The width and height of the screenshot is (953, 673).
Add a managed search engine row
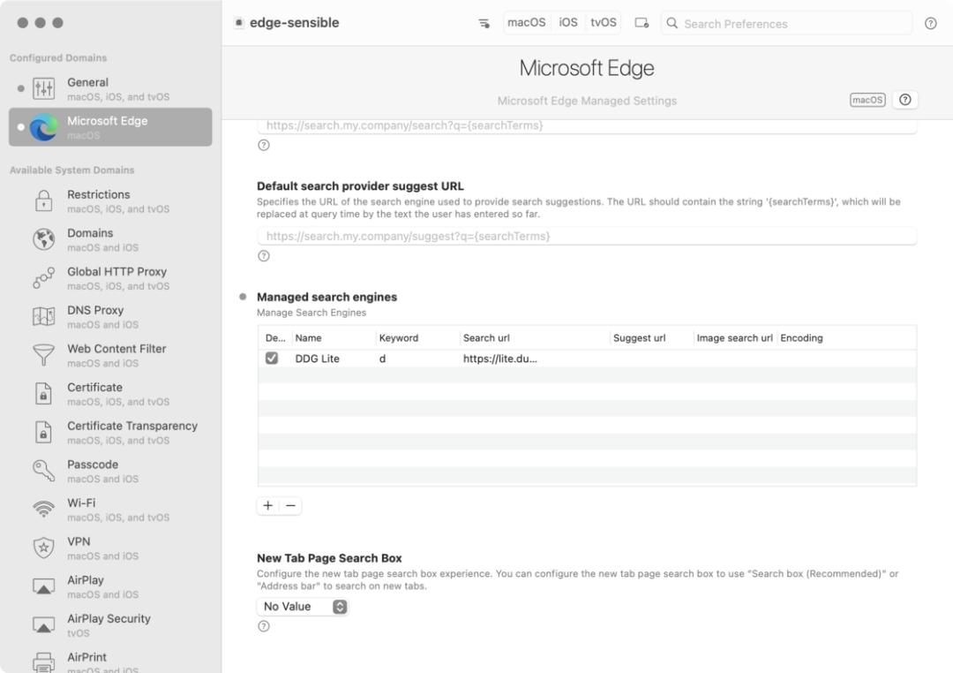click(268, 506)
